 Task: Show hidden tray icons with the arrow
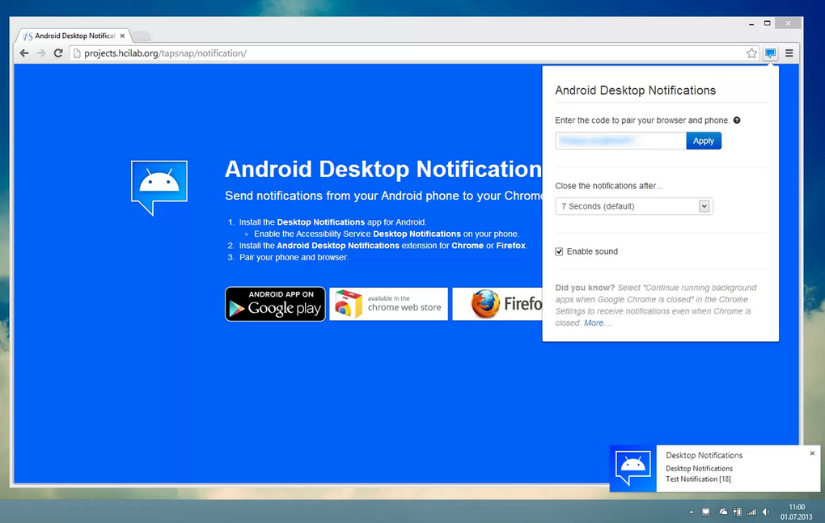pyautogui.click(x=691, y=512)
